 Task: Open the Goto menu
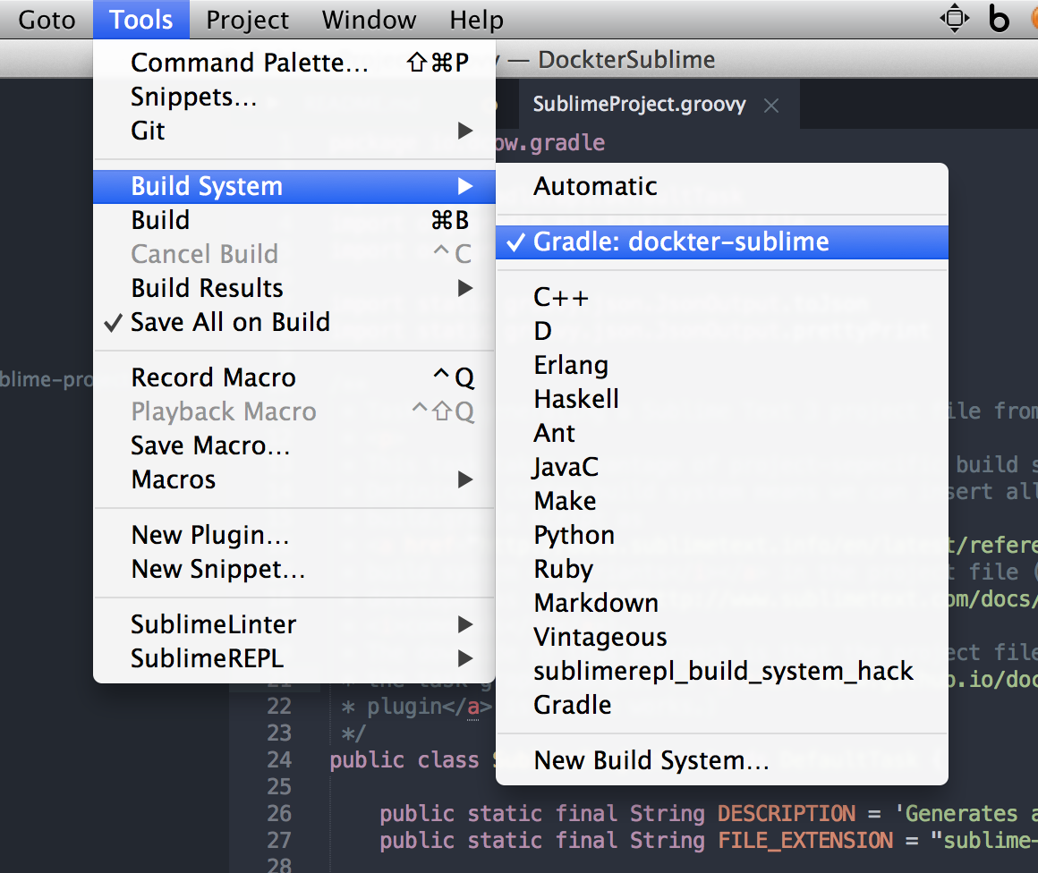[x=47, y=20]
